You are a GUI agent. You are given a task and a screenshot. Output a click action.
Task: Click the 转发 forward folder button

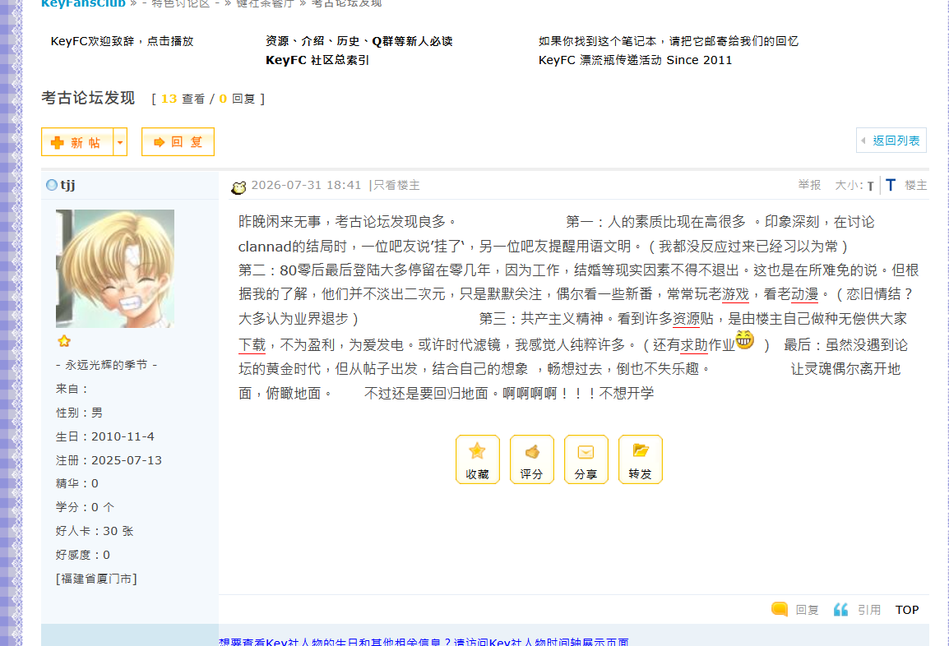pos(641,459)
